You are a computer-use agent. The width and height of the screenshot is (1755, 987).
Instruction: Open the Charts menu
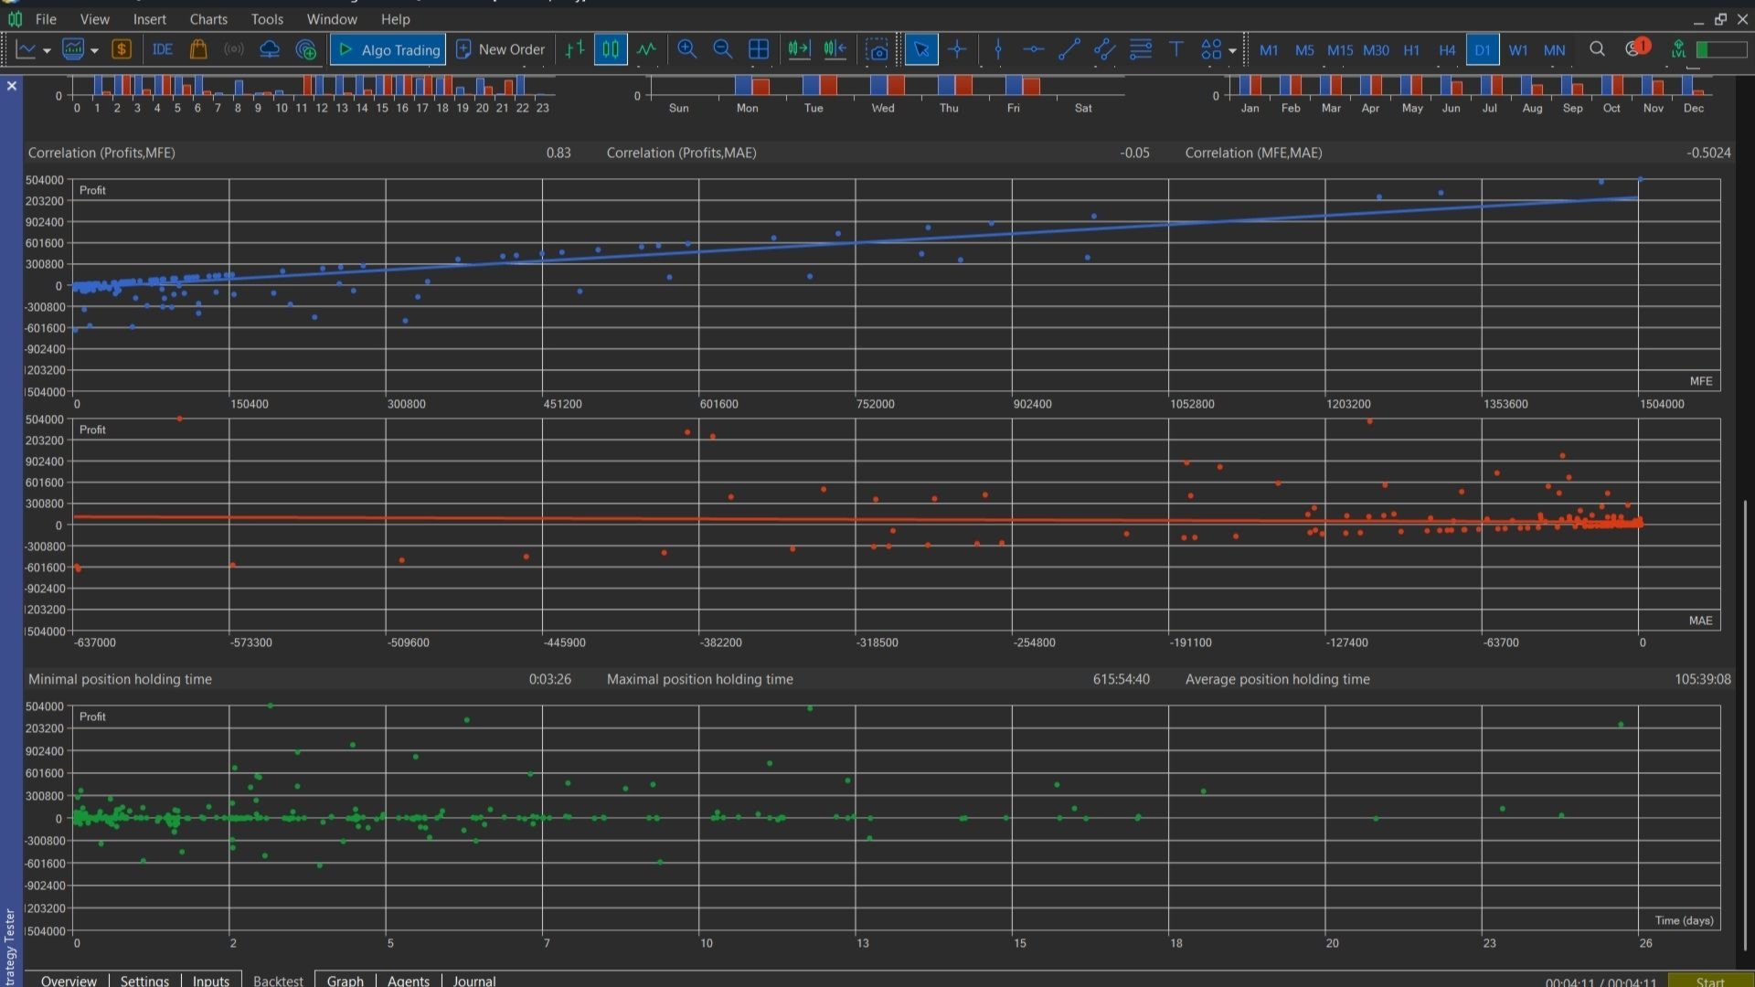[208, 18]
